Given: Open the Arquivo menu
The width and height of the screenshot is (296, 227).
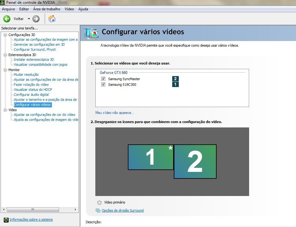Looking at the screenshot, I should click(x=8, y=9).
